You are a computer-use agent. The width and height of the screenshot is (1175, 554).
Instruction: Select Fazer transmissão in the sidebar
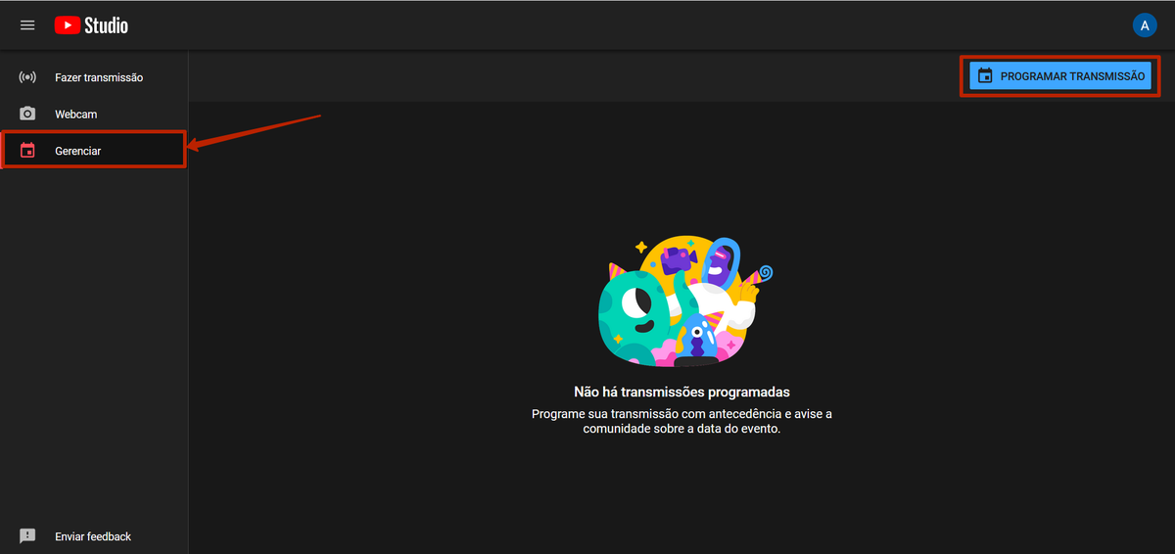click(94, 77)
